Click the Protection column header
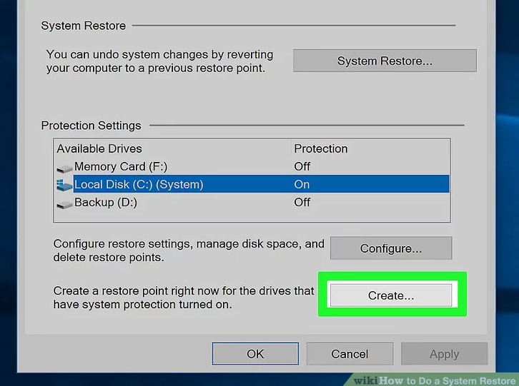 tap(321, 148)
